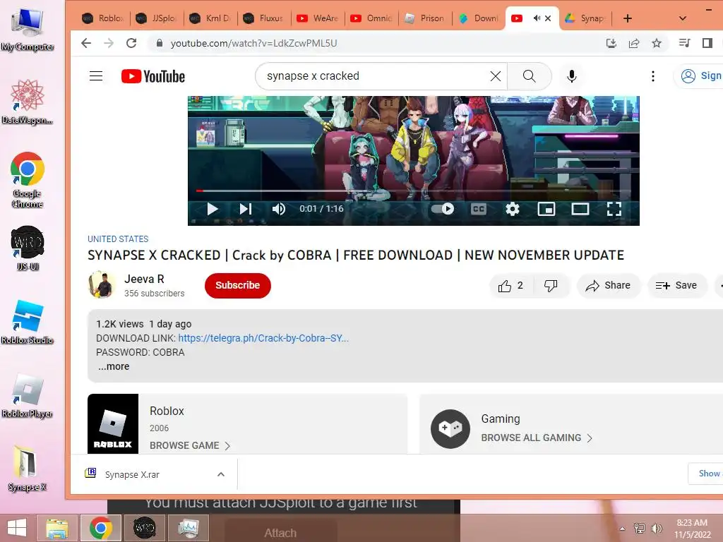
Task: Install app icon in address bar
Action: point(611,43)
